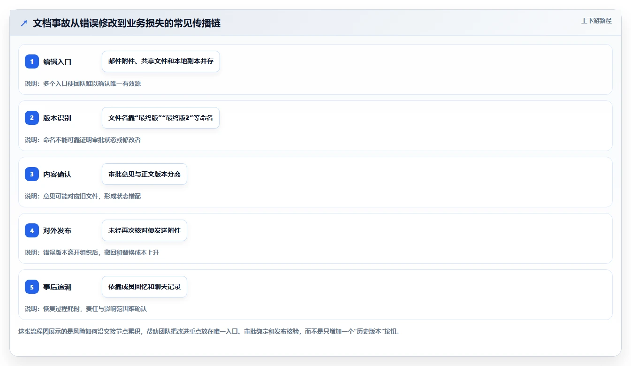
Task: Click the 邮件附件、共享文件和本地副本并存 chip
Action: tap(161, 61)
